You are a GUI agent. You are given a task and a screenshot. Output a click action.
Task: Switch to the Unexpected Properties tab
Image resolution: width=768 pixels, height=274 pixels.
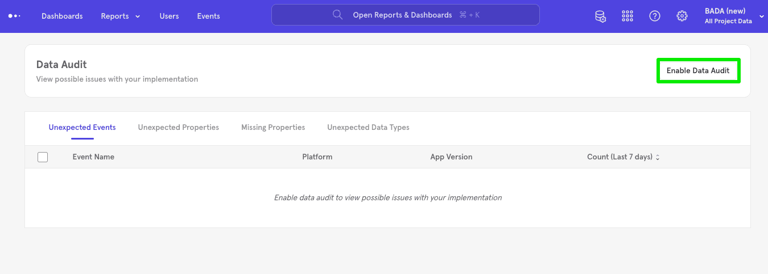[178, 128]
